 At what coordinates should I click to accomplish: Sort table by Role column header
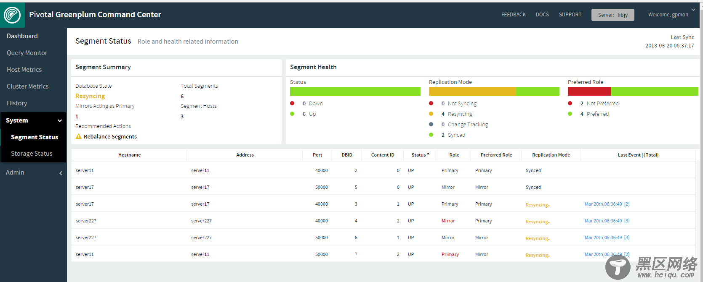(454, 155)
